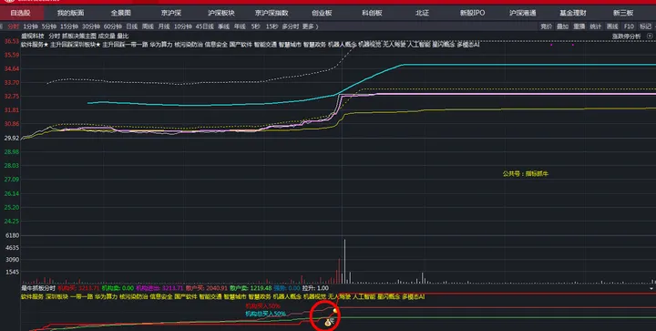The height and width of the screenshot is (331, 656).
Task: Open 沪深港通 tab
Action: click(523, 13)
